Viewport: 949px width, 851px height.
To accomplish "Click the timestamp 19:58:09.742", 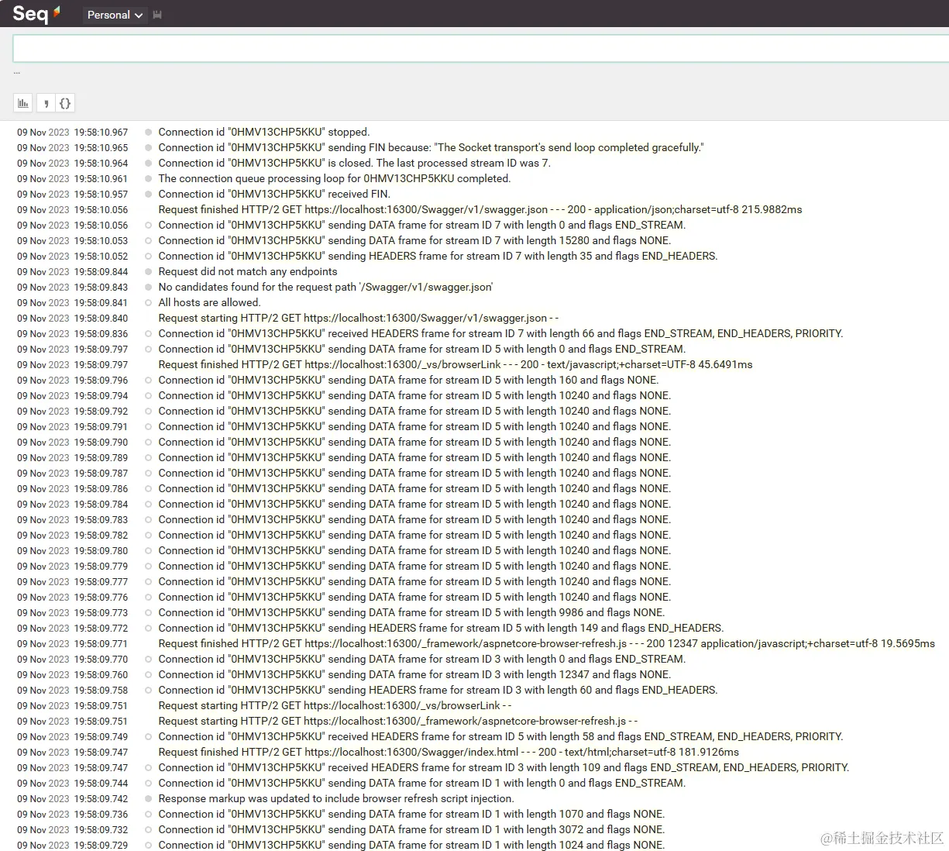I will click(101, 799).
